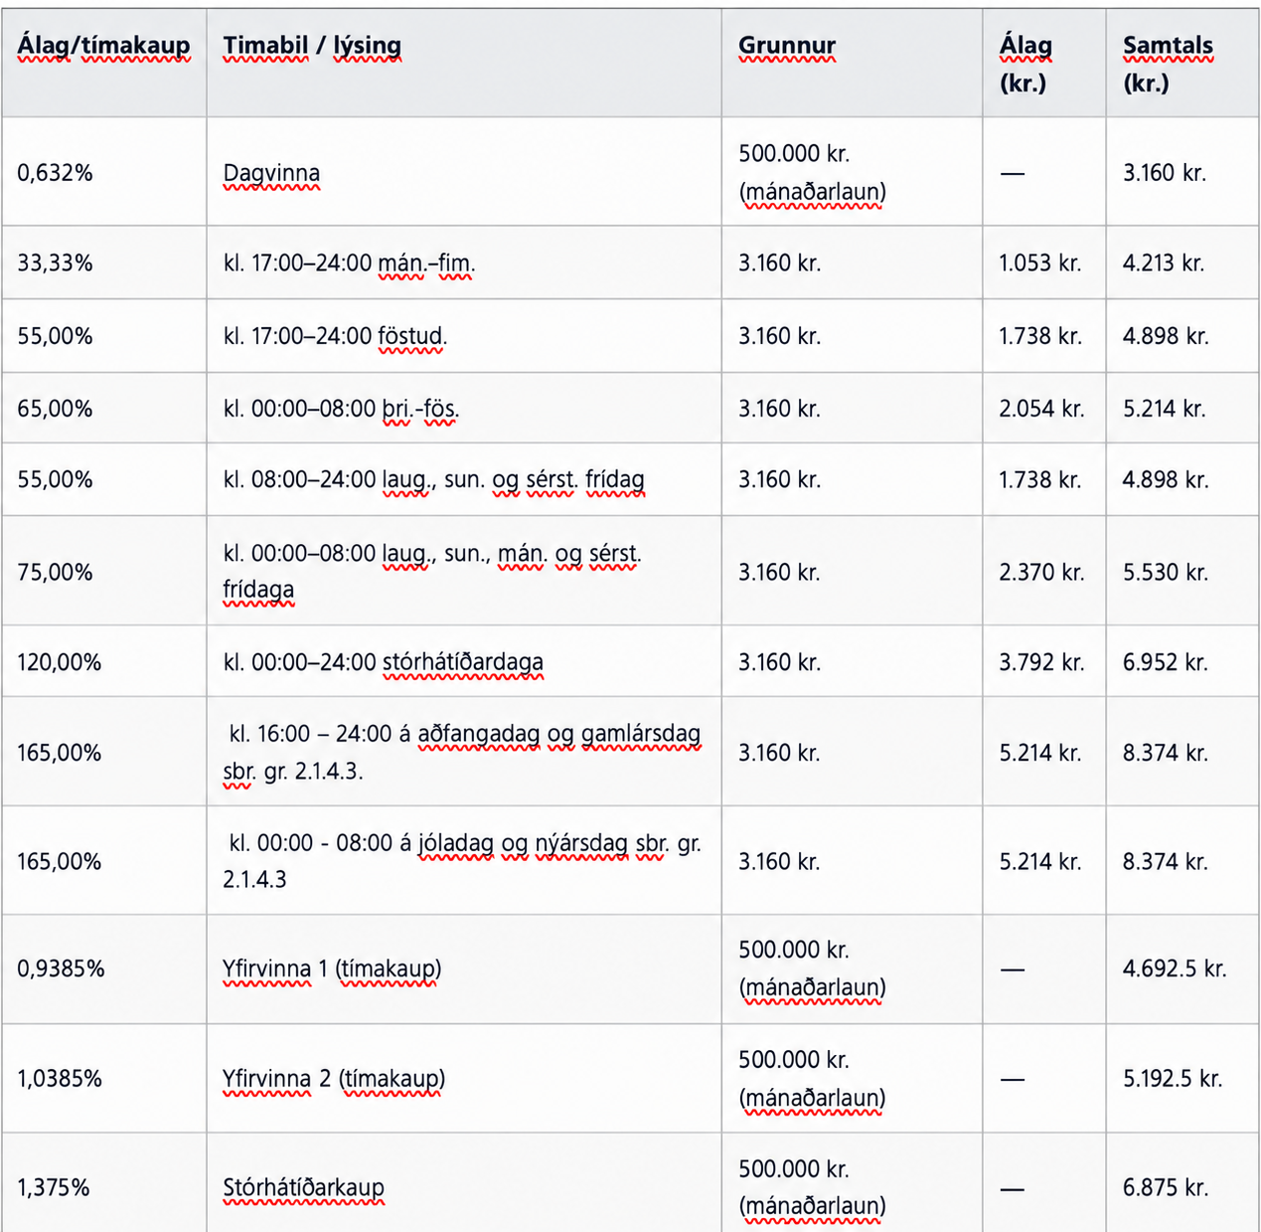Image resolution: width=1261 pixels, height=1232 pixels.
Task: Click the jóladag og nýársdag description cell
Action: (464, 861)
